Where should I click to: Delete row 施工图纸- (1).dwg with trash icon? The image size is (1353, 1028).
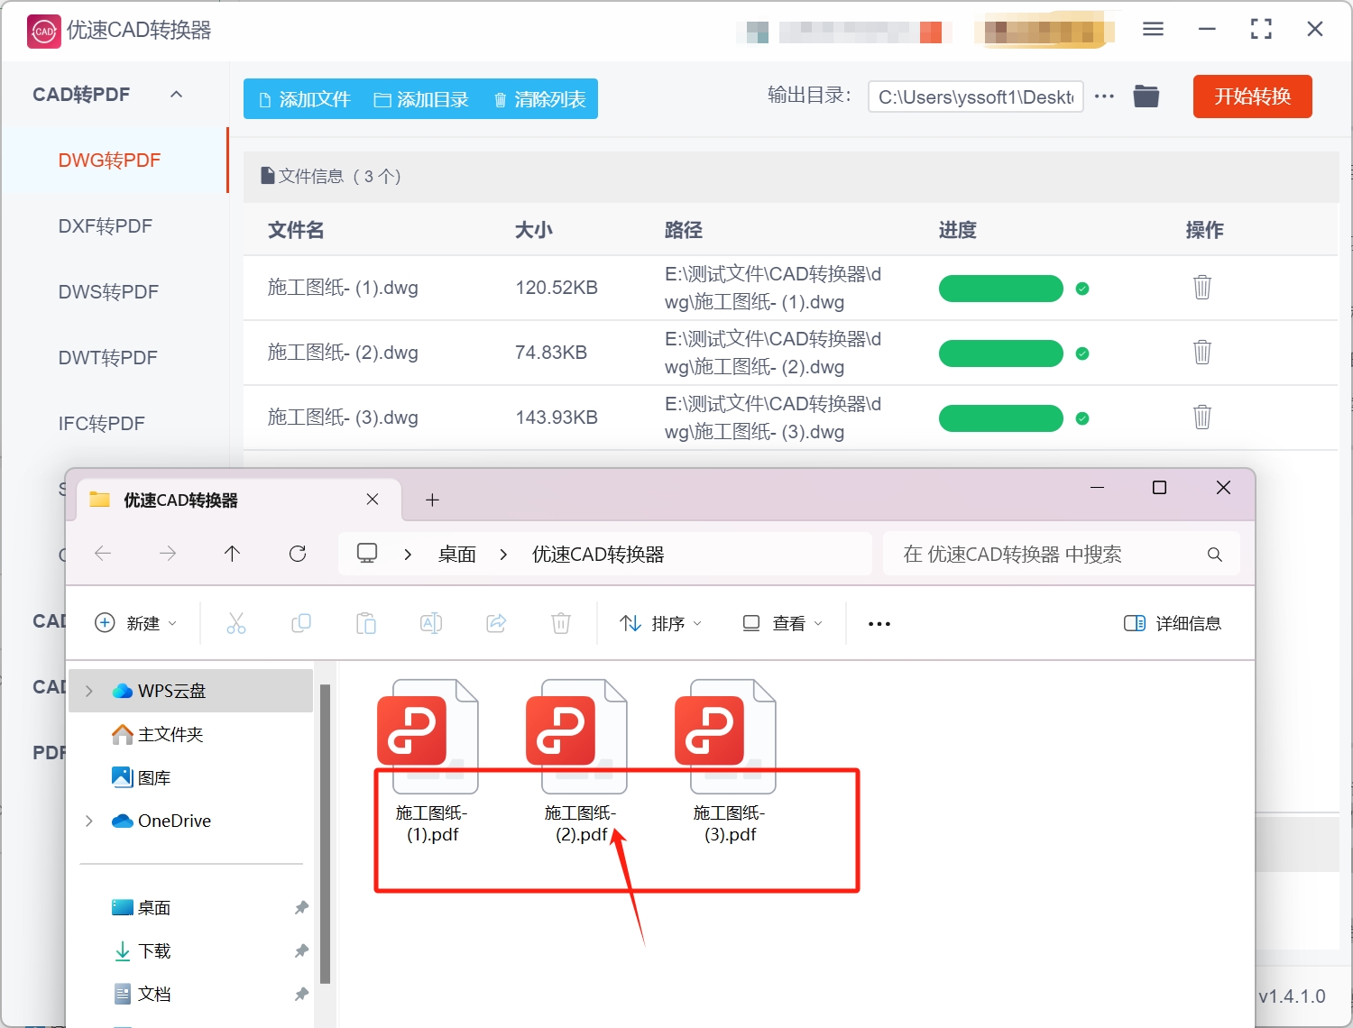(1202, 288)
